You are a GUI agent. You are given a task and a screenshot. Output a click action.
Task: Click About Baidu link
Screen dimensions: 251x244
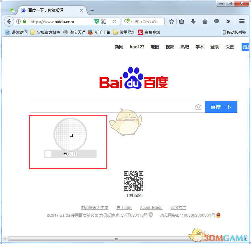151,208
